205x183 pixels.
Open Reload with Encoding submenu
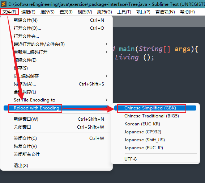coord(56,108)
